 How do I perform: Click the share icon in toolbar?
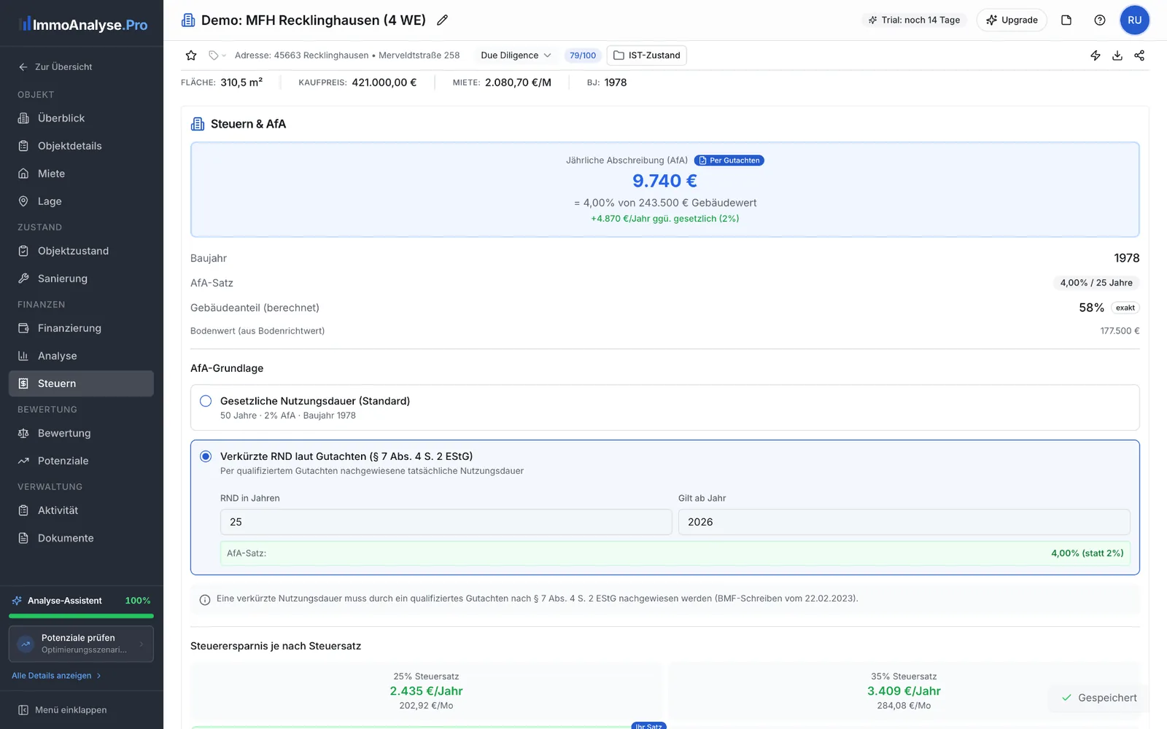(x=1139, y=55)
